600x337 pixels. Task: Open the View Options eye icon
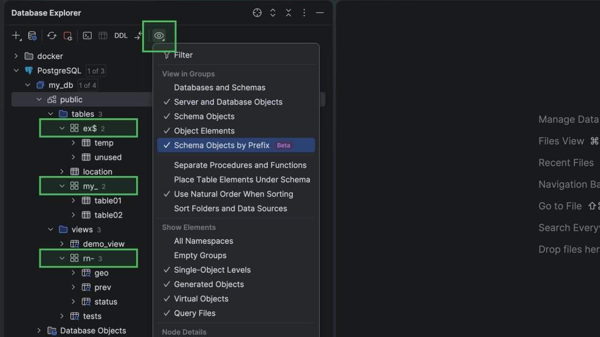click(159, 36)
